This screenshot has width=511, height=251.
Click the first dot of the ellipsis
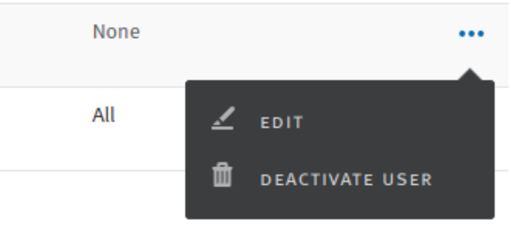tap(462, 33)
